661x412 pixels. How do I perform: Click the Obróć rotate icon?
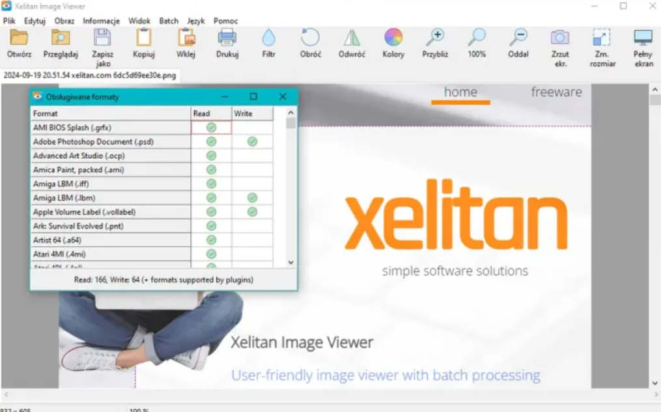[310, 38]
